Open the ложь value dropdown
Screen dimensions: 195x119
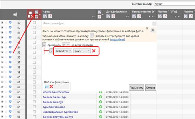tap(82, 51)
